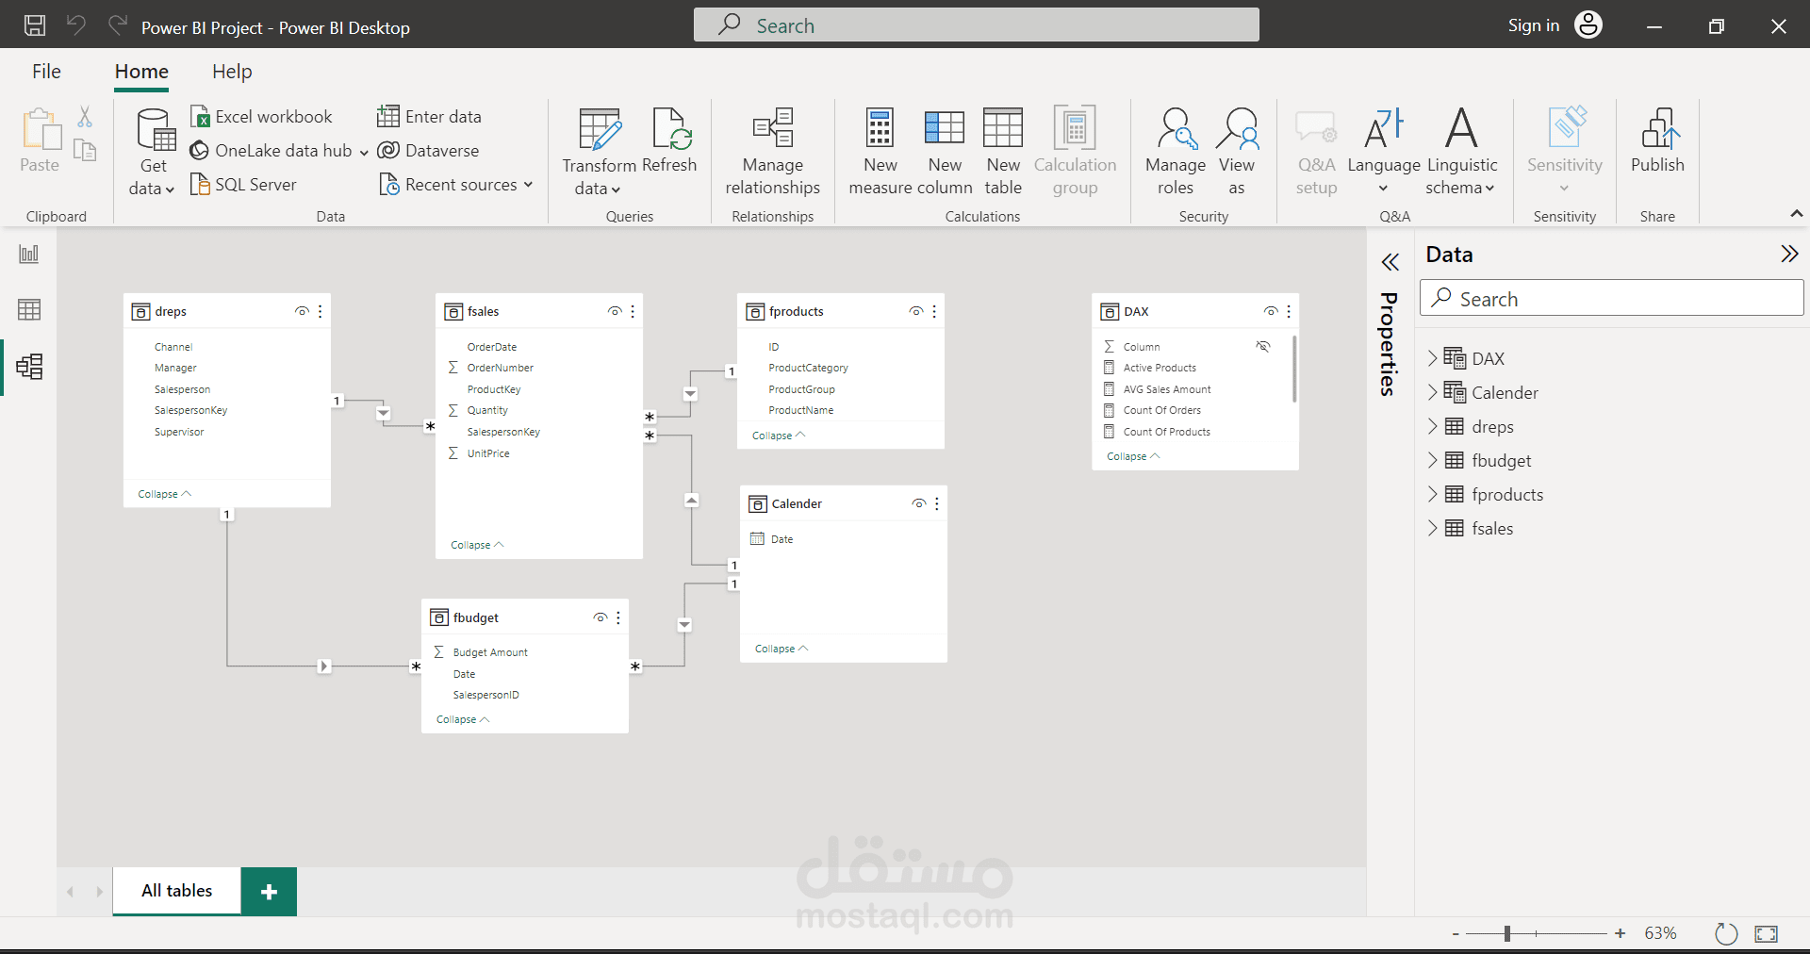Collapse the fbudget table card
Screen dimensions: 1810x954
point(463,719)
